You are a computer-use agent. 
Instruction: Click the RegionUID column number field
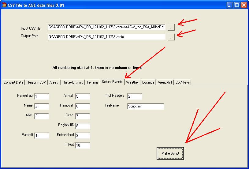(82, 126)
